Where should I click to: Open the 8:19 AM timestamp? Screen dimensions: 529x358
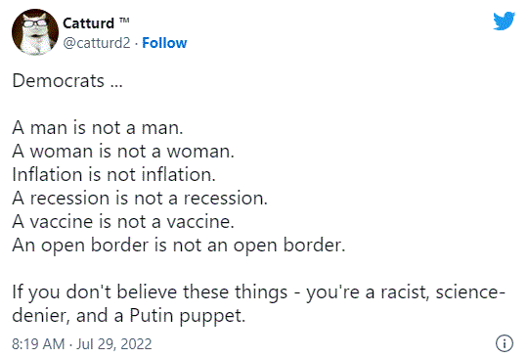[x=38, y=344]
